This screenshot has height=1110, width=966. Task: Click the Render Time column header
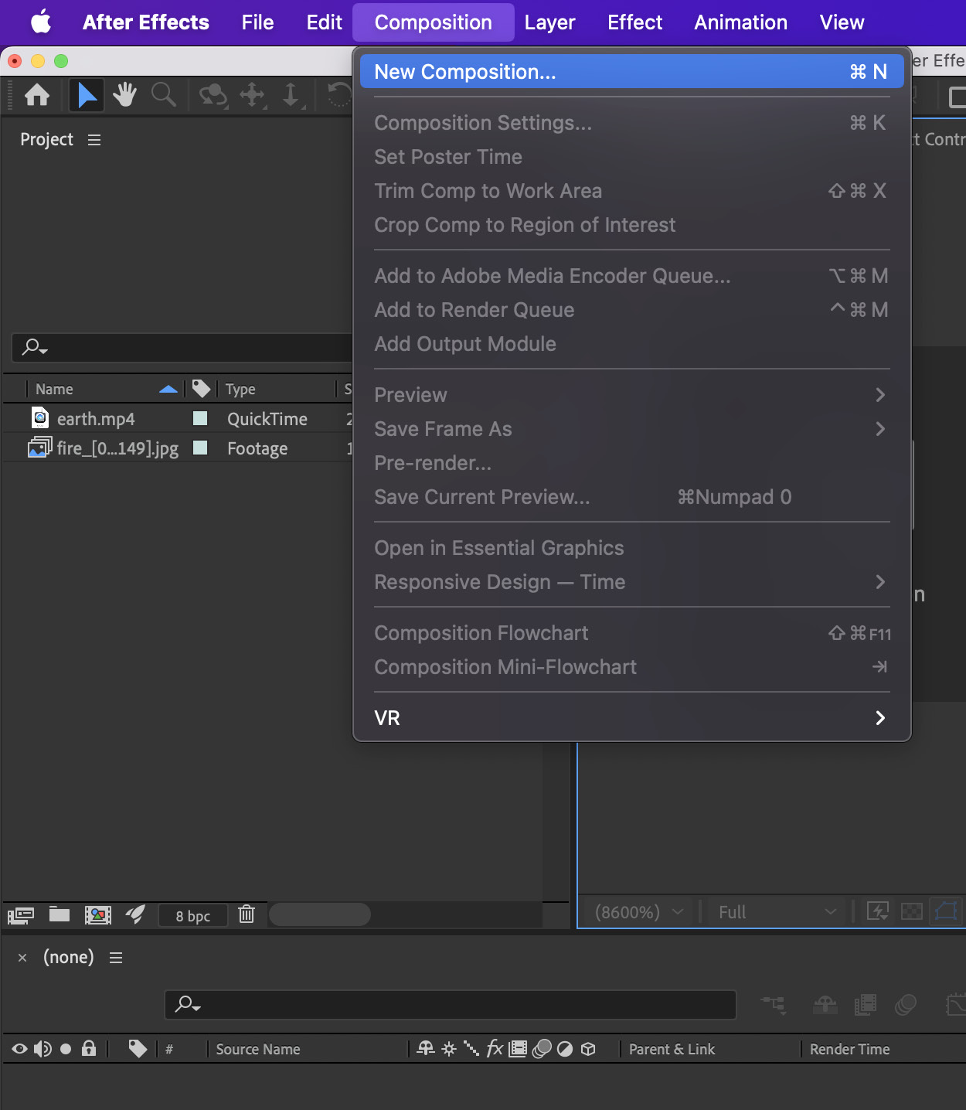849,1049
